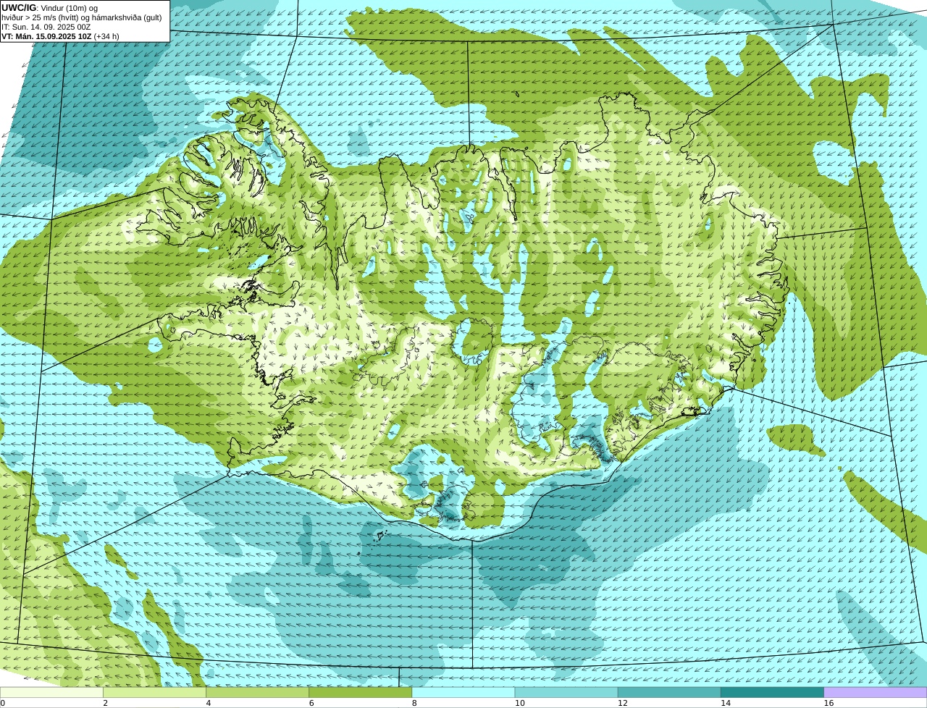Click the legend scale label '4'

coord(209,703)
